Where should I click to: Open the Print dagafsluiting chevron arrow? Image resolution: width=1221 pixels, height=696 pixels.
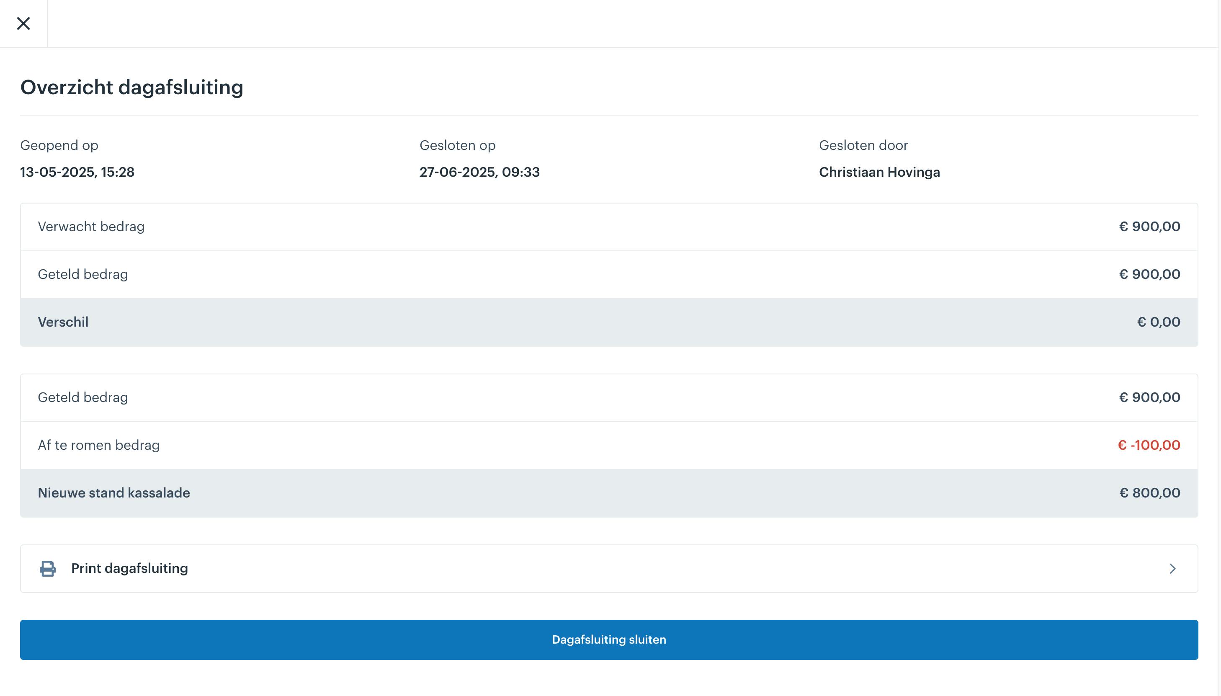click(1172, 568)
